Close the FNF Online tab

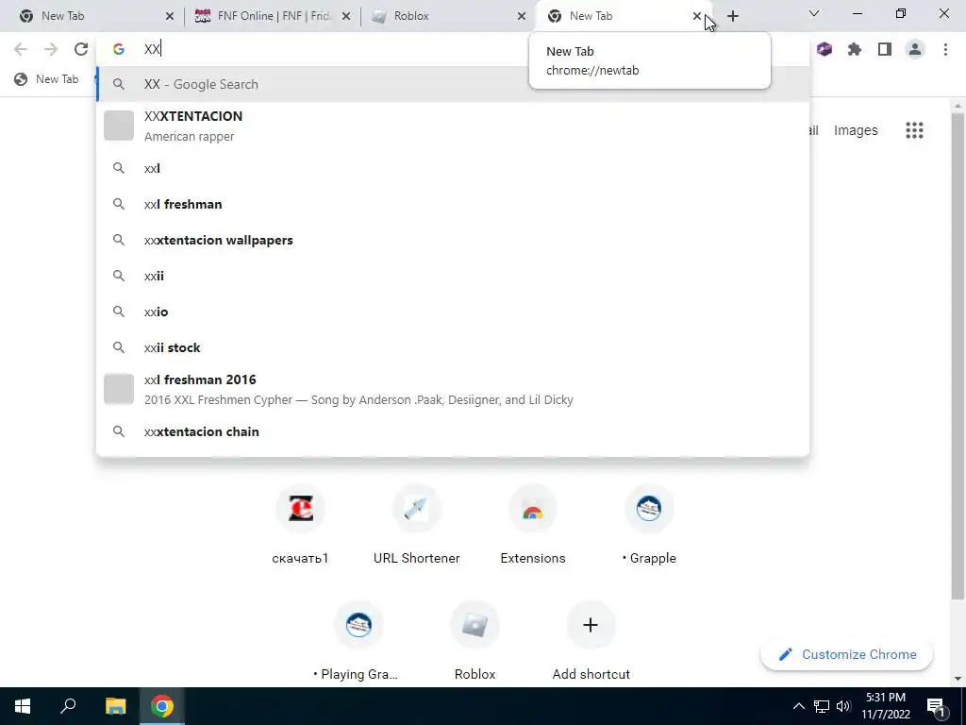tap(346, 16)
